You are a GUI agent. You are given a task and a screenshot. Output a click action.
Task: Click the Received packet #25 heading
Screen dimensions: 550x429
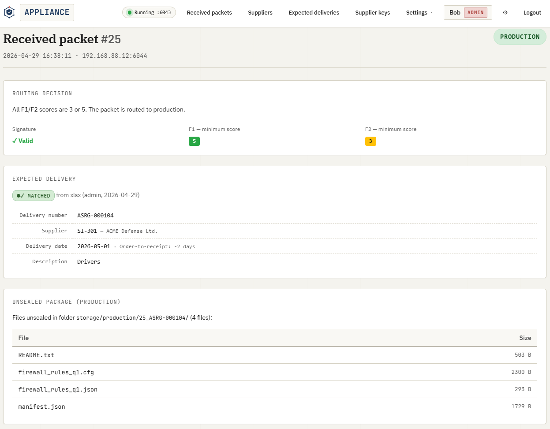click(x=62, y=39)
